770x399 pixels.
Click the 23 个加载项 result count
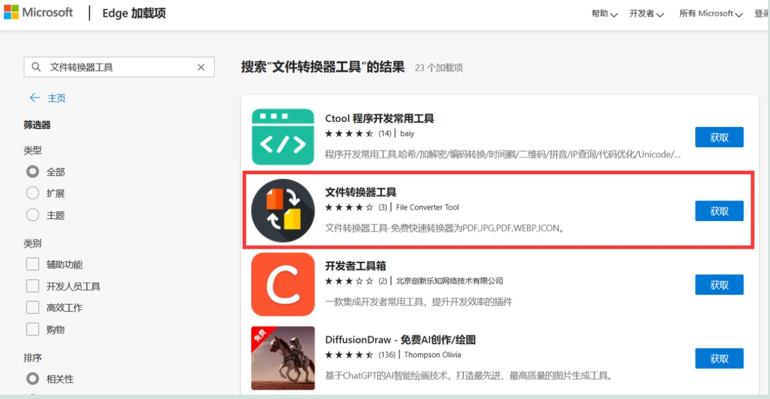click(x=439, y=68)
